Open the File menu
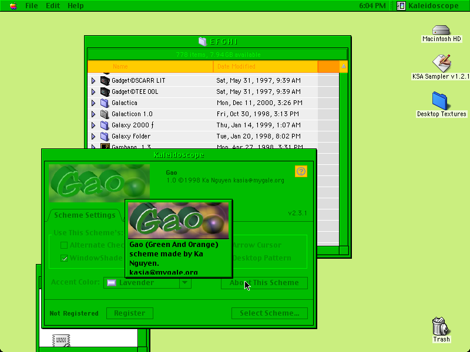 tap(32, 6)
